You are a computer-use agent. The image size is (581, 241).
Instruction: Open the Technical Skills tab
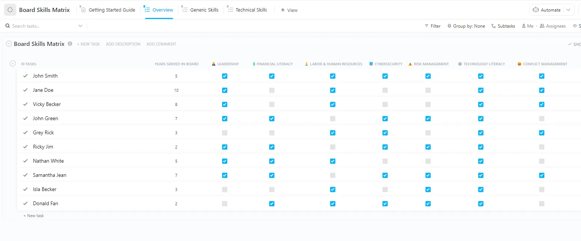click(247, 10)
